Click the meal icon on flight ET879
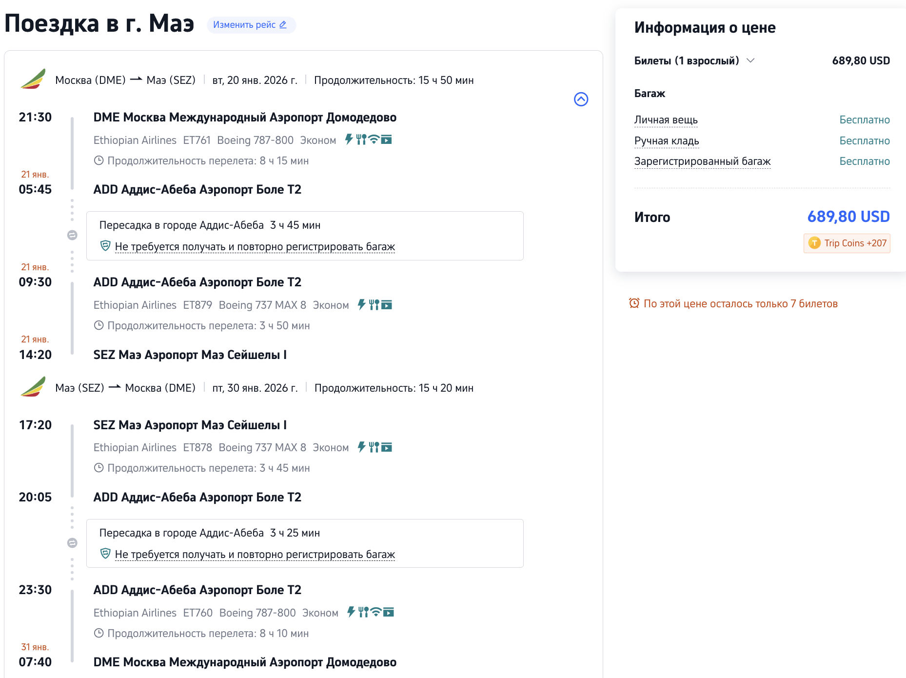 (x=374, y=305)
